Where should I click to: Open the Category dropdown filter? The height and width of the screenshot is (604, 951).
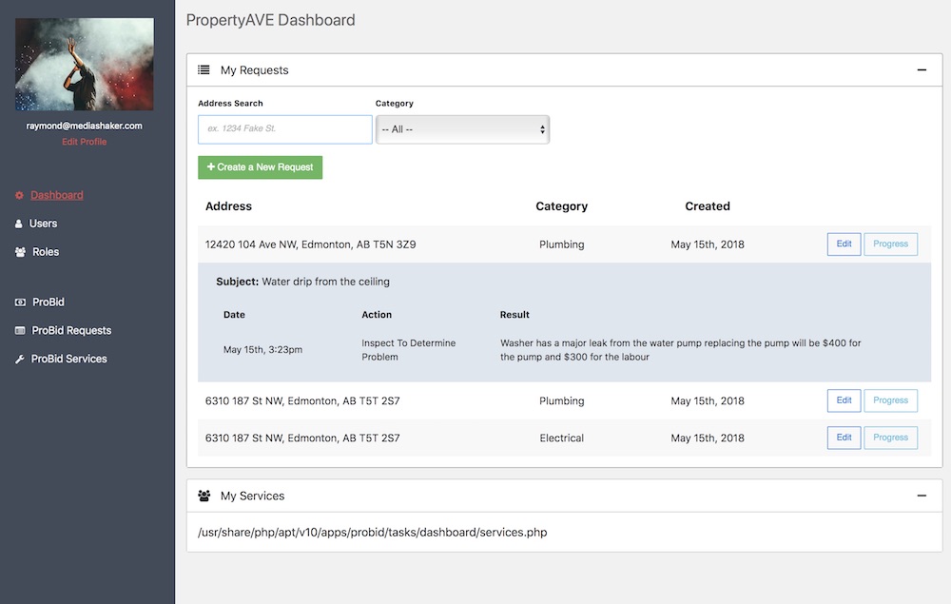click(462, 129)
